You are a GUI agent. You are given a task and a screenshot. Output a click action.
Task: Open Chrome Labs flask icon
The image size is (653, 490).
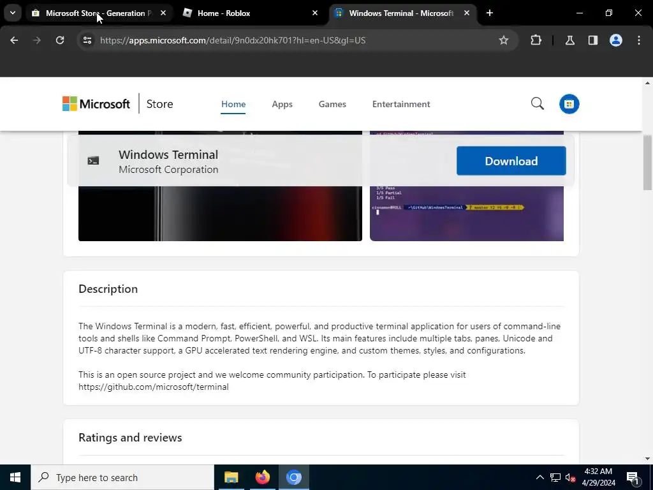(569, 40)
